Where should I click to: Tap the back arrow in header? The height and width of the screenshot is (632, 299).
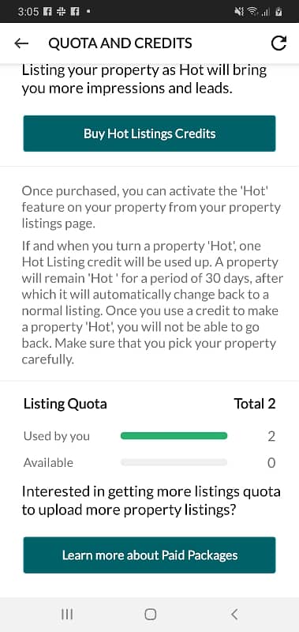(x=21, y=43)
